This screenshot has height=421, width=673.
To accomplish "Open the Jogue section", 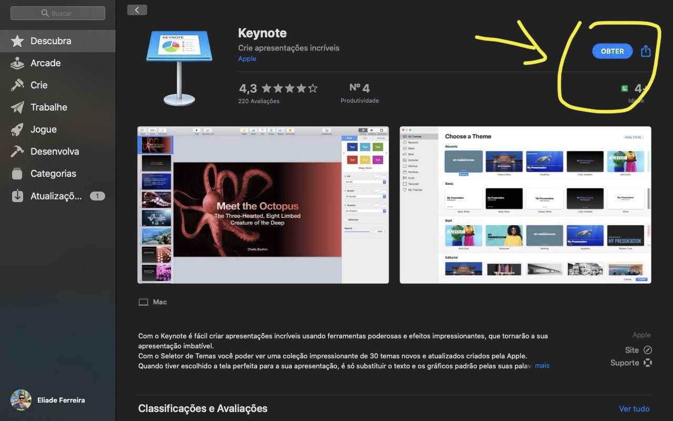I will tap(58, 129).
